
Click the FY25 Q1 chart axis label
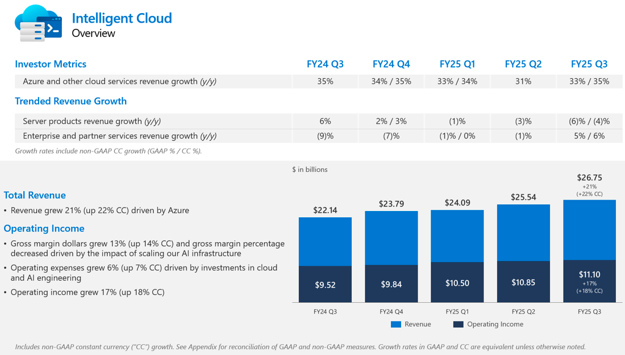click(x=457, y=312)
